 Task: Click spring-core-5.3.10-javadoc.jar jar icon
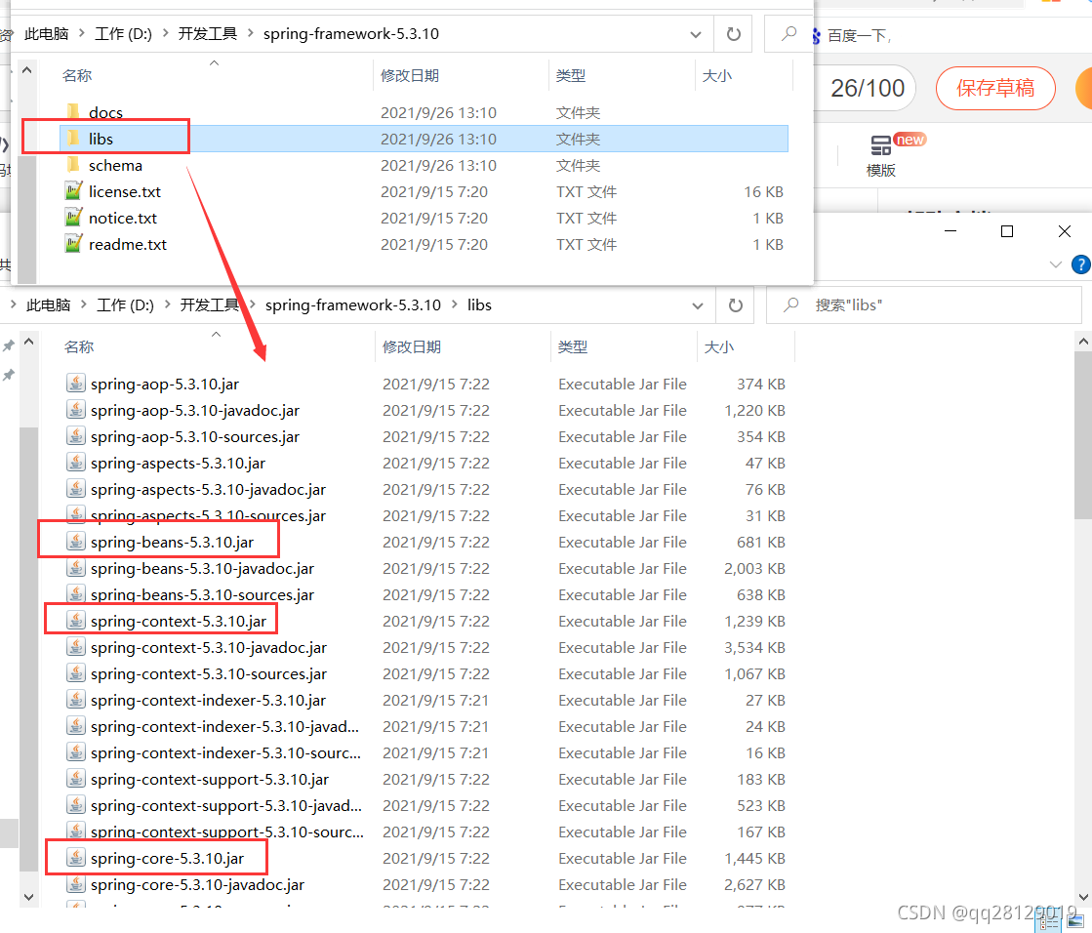(76, 883)
